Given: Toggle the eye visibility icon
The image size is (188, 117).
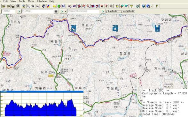Looking at the screenshot, I should coord(43,6).
